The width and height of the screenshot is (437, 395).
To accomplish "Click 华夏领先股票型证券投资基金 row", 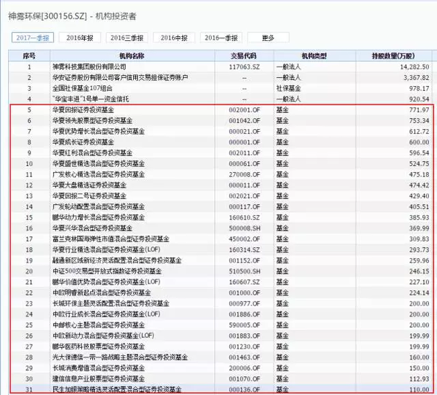I will coord(220,121).
